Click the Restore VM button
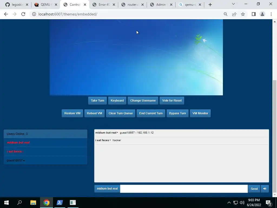The width and height of the screenshot is (277, 208). [72, 113]
